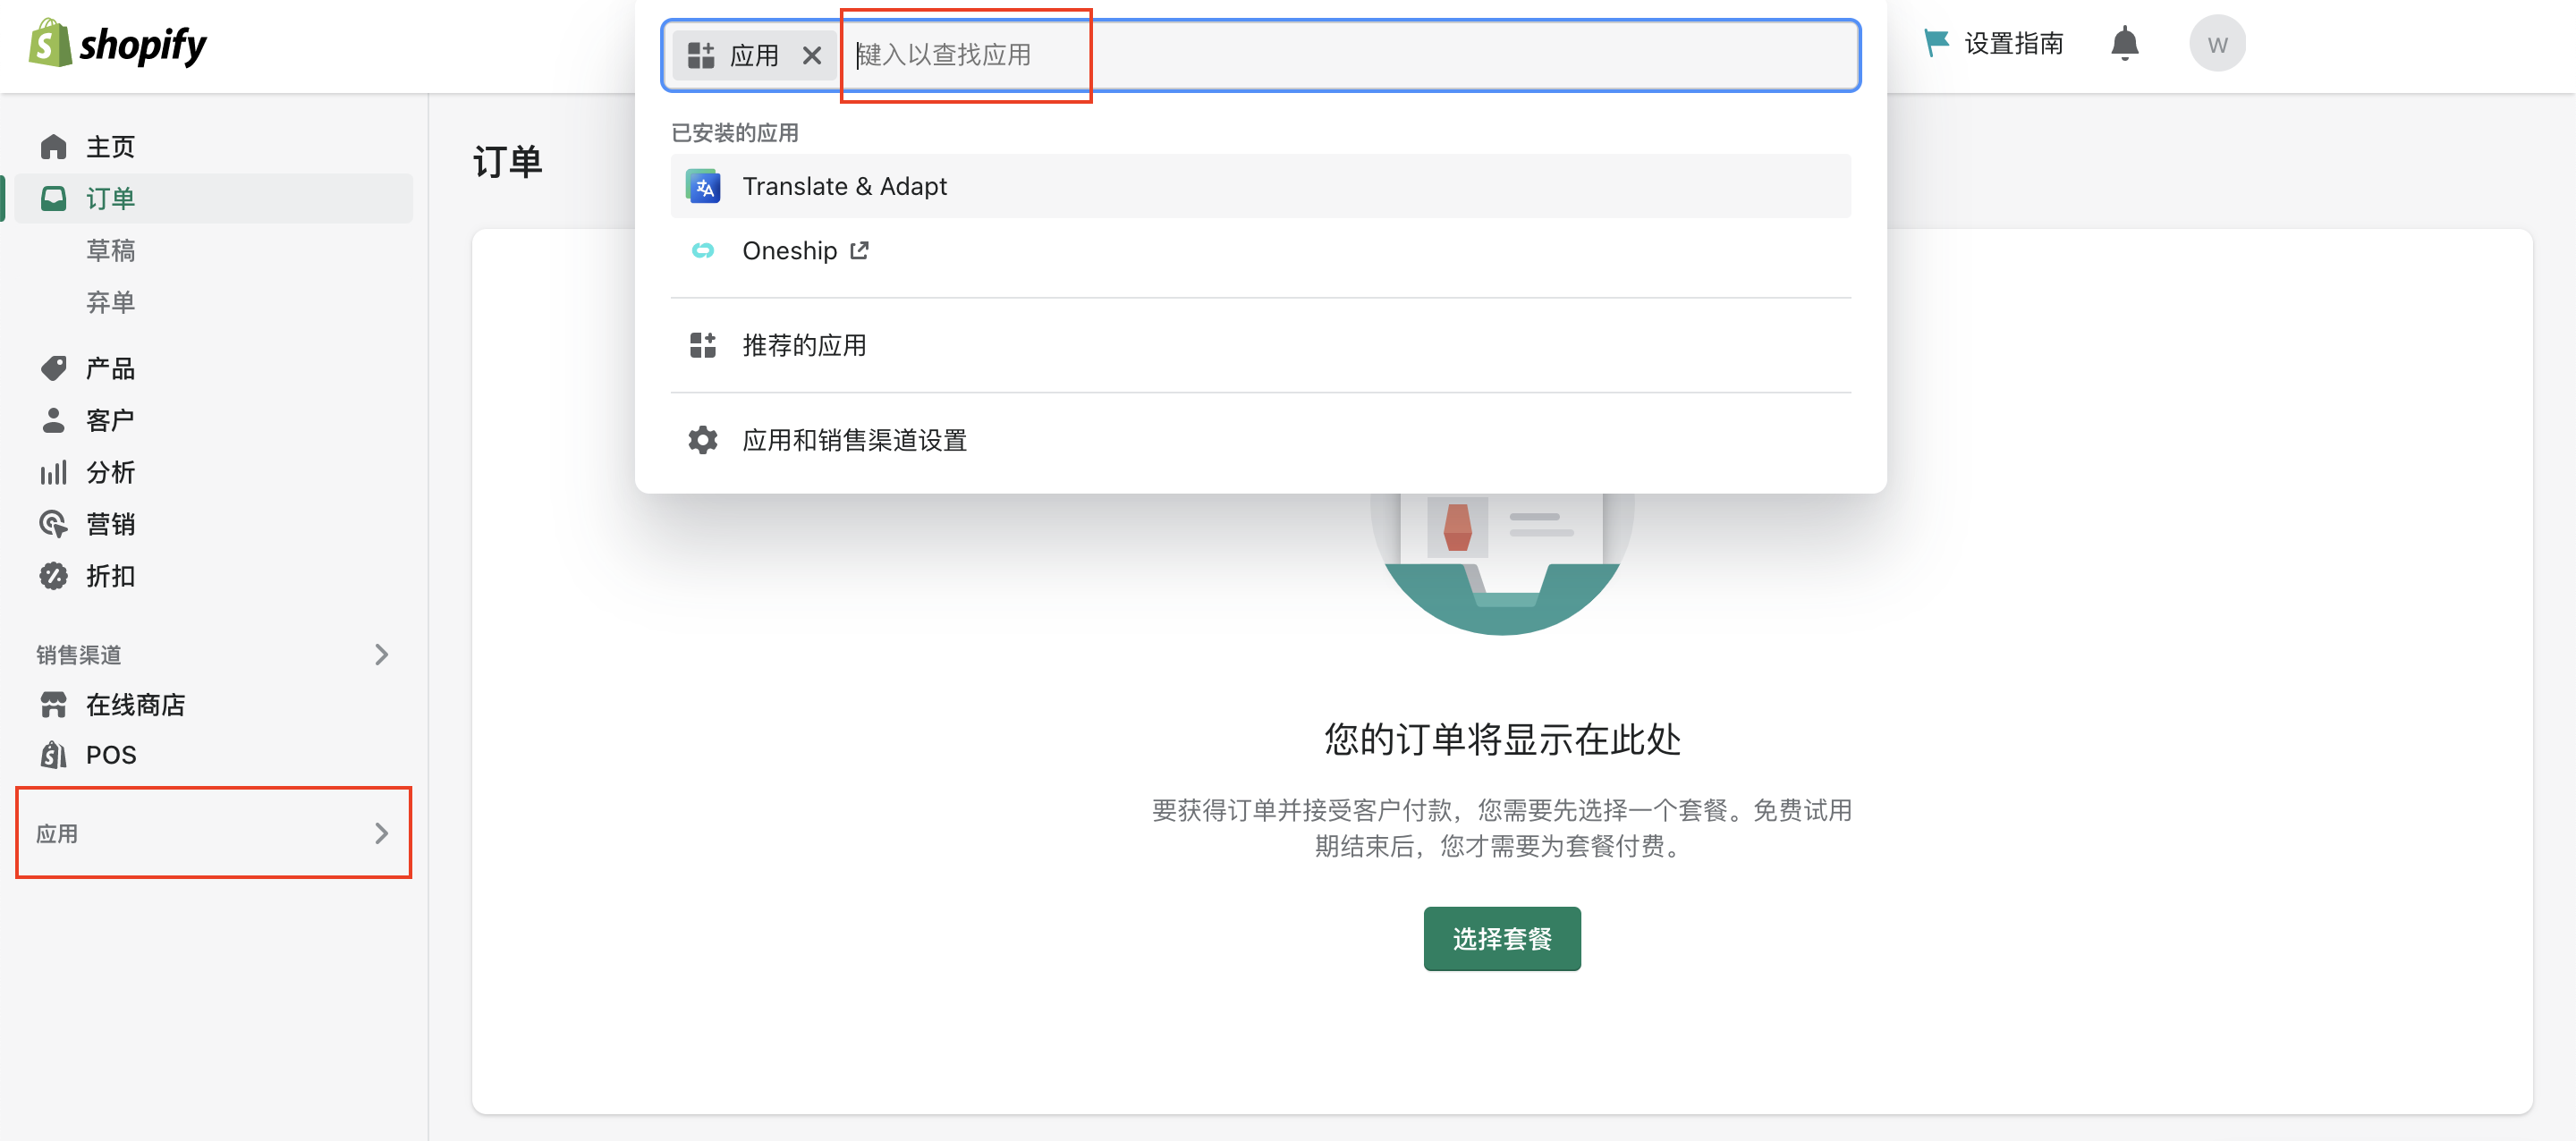This screenshot has width=2576, height=1141.
Task: Click the external link icon beside Oneship
Action: [859, 250]
